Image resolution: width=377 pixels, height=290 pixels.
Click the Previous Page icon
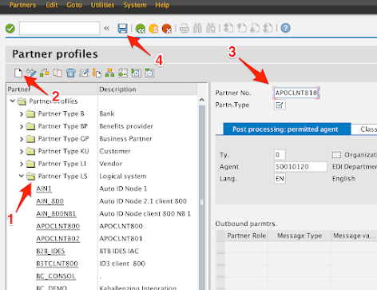[x=241, y=28]
